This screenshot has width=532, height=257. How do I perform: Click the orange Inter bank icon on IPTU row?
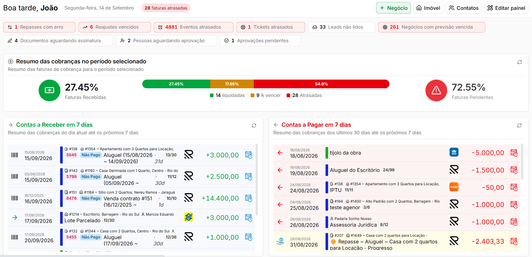click(454, 187)
